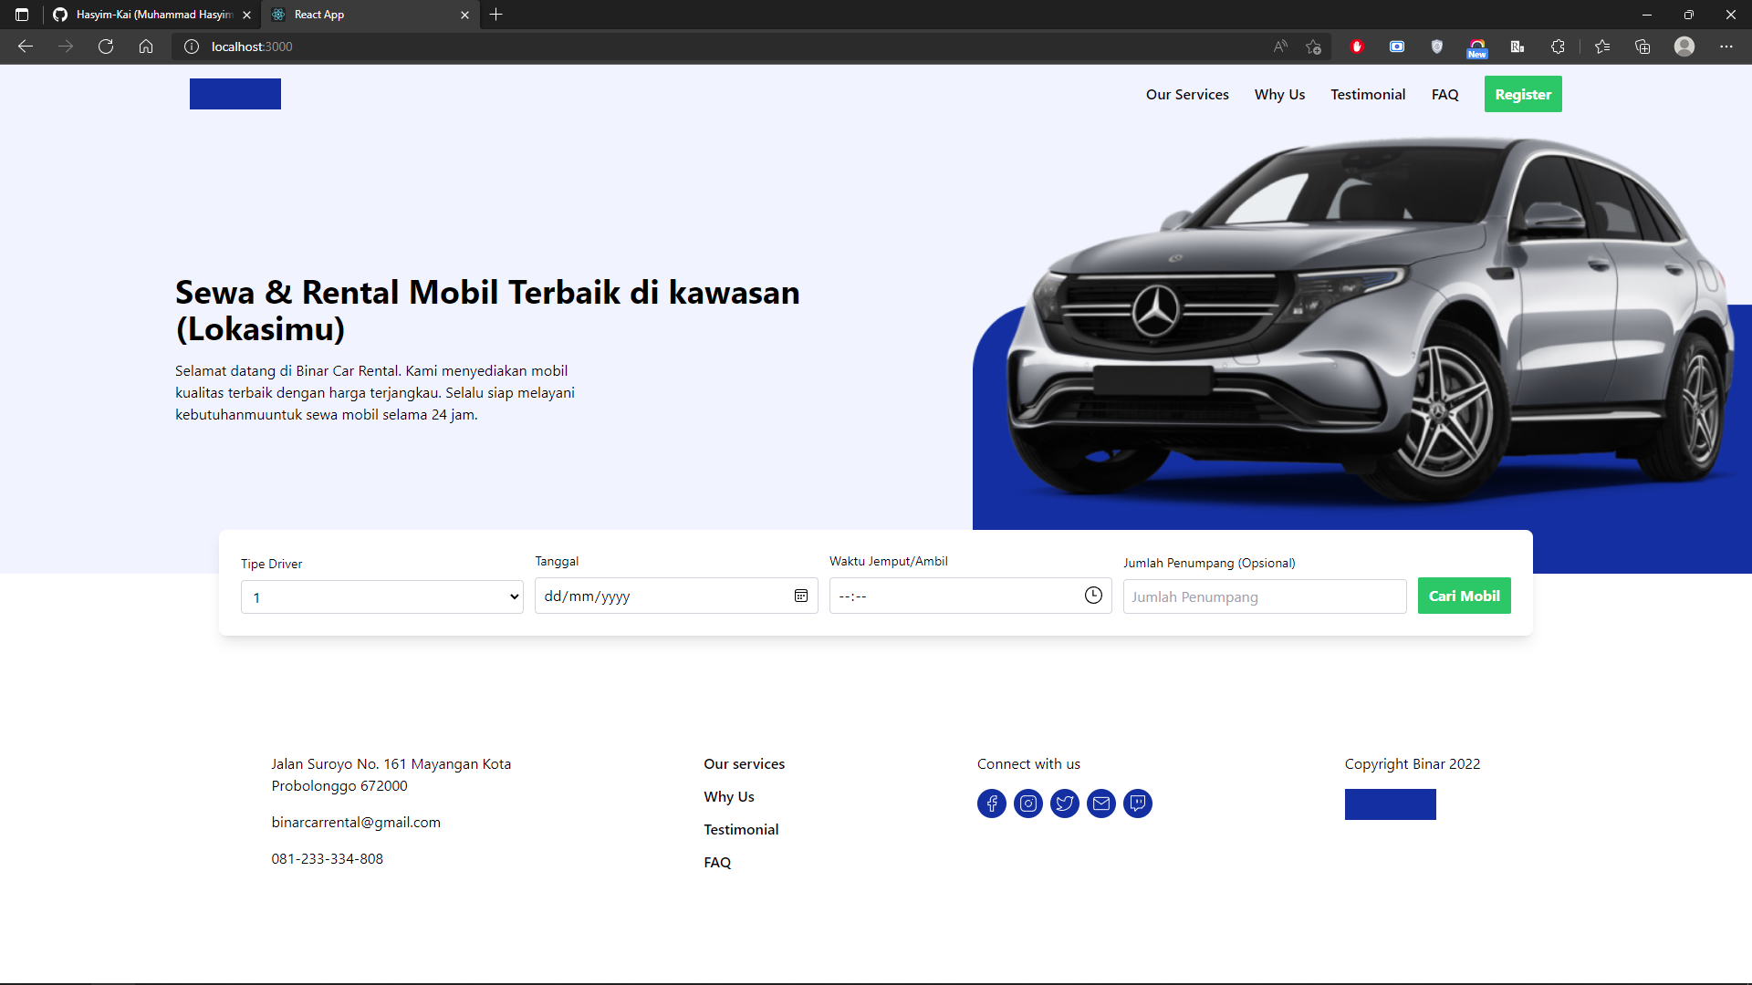
Task: Click the browser back navigation arrow icon
Action: 26,46
